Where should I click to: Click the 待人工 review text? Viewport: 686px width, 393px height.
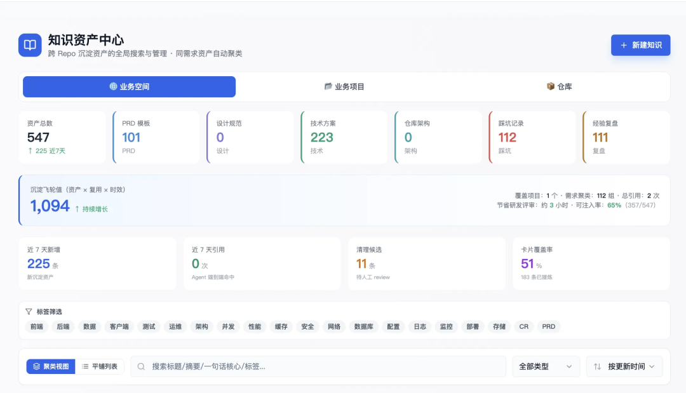tap(373, 277)
